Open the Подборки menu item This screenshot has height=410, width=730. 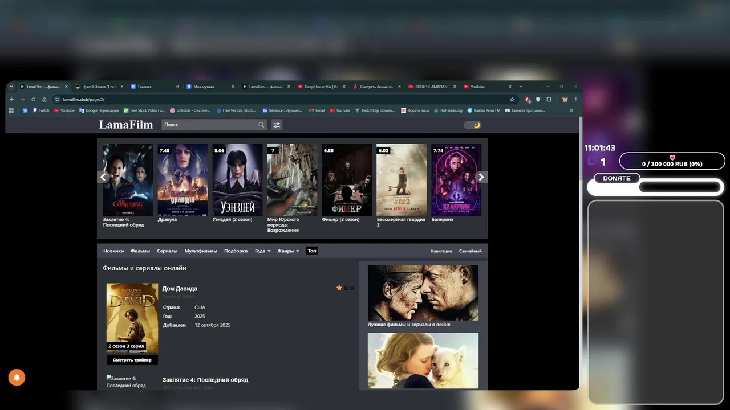coord(236,251)
